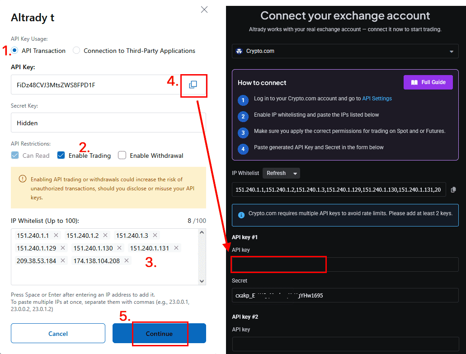Select the API Transaction radio button
Viewport: 466px width, 354px height.
click(x=14, y=50)
